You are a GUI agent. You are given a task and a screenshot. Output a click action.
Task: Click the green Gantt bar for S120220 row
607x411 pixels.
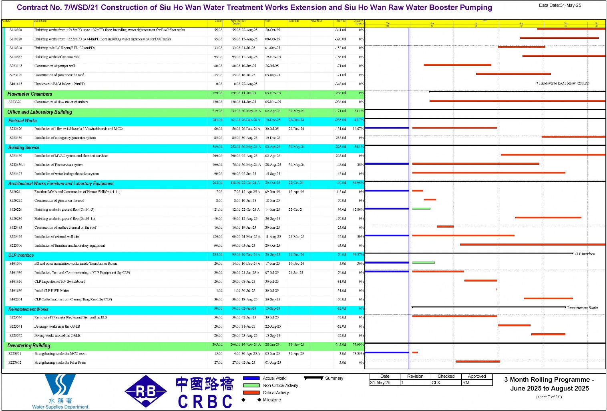pos(421,209)
